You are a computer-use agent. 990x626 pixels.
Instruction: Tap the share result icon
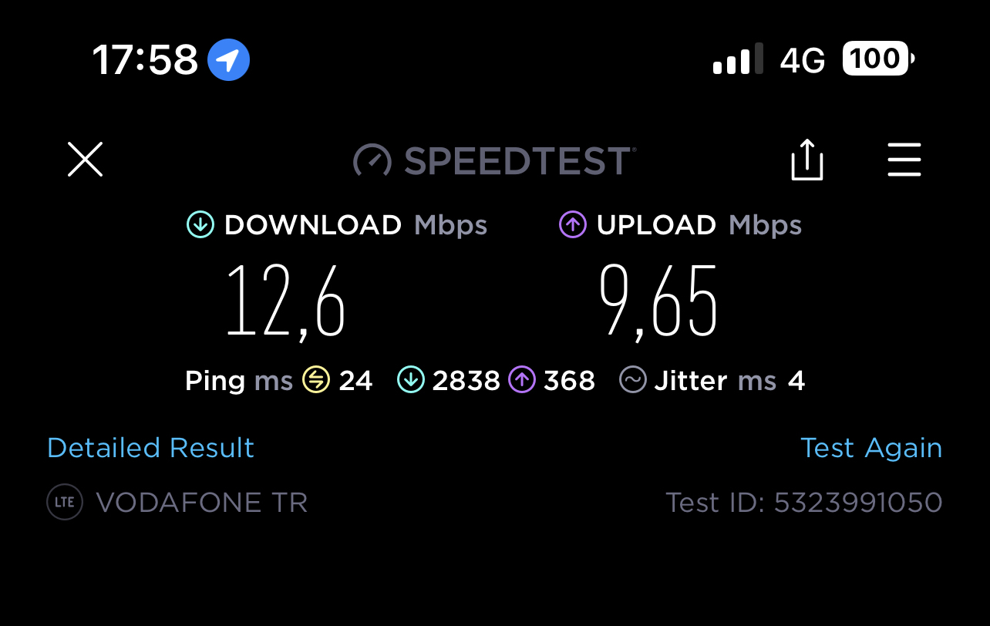[x=807, y=160]
